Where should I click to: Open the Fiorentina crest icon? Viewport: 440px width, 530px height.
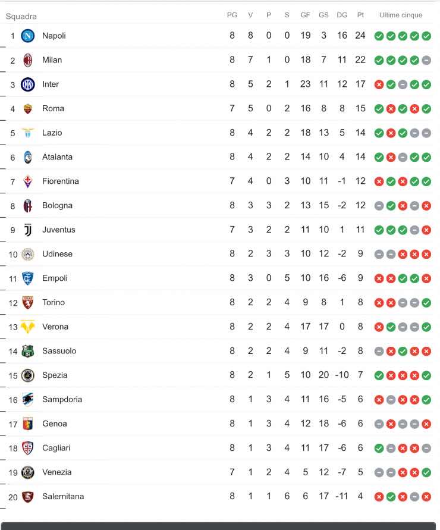(x=28, y=181)
